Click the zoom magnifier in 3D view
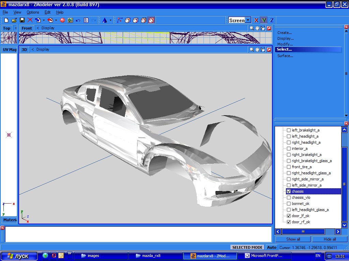349x261 pixels. [252, 50]
